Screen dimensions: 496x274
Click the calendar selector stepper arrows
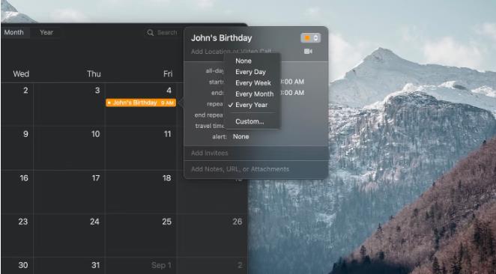315,38
